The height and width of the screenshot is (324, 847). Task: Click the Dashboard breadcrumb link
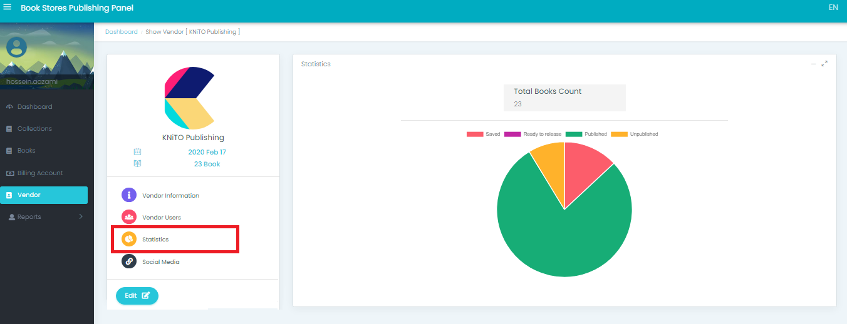pyautogui.click(x=121, y=32)
